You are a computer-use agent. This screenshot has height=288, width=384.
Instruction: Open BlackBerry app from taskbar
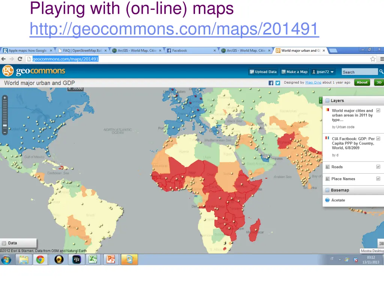click(76, 259)
